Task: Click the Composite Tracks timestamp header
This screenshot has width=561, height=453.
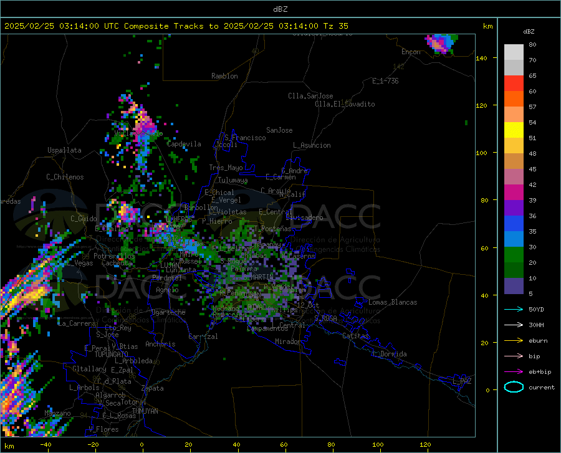Action: (176, 26)
